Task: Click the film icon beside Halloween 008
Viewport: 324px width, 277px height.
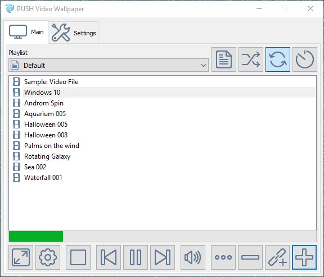Action: 16,135
